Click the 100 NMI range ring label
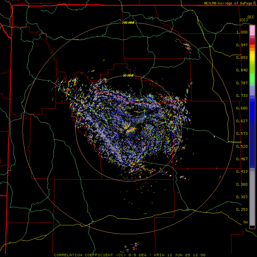This screenshot has width=257, height=257. click(x=128, y=23)
